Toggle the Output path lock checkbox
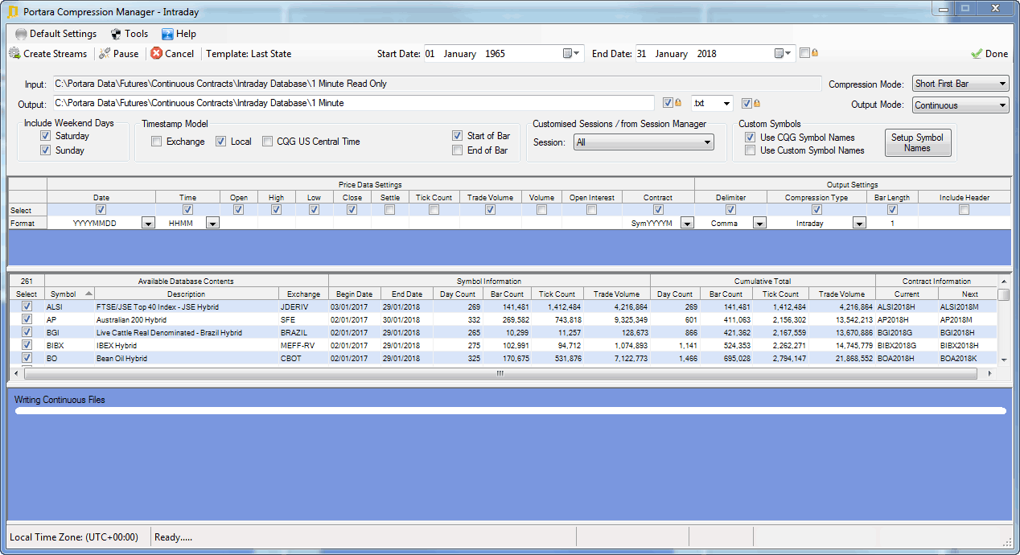Image resolution: width=1020 pixels, height=555 pixels. coord(668,103)
